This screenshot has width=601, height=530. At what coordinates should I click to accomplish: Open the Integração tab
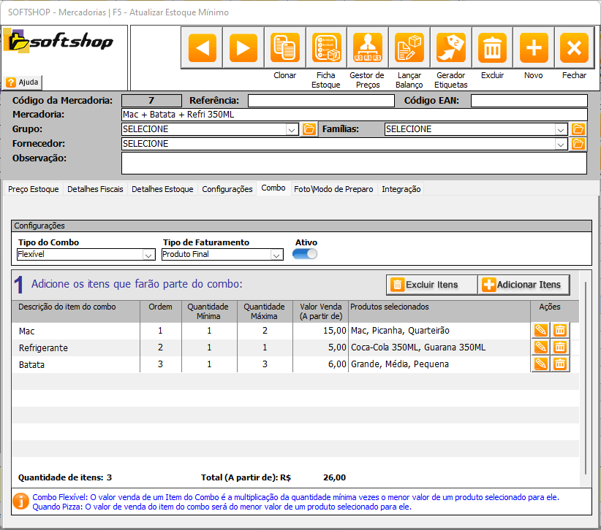click(x=401, y=189)
